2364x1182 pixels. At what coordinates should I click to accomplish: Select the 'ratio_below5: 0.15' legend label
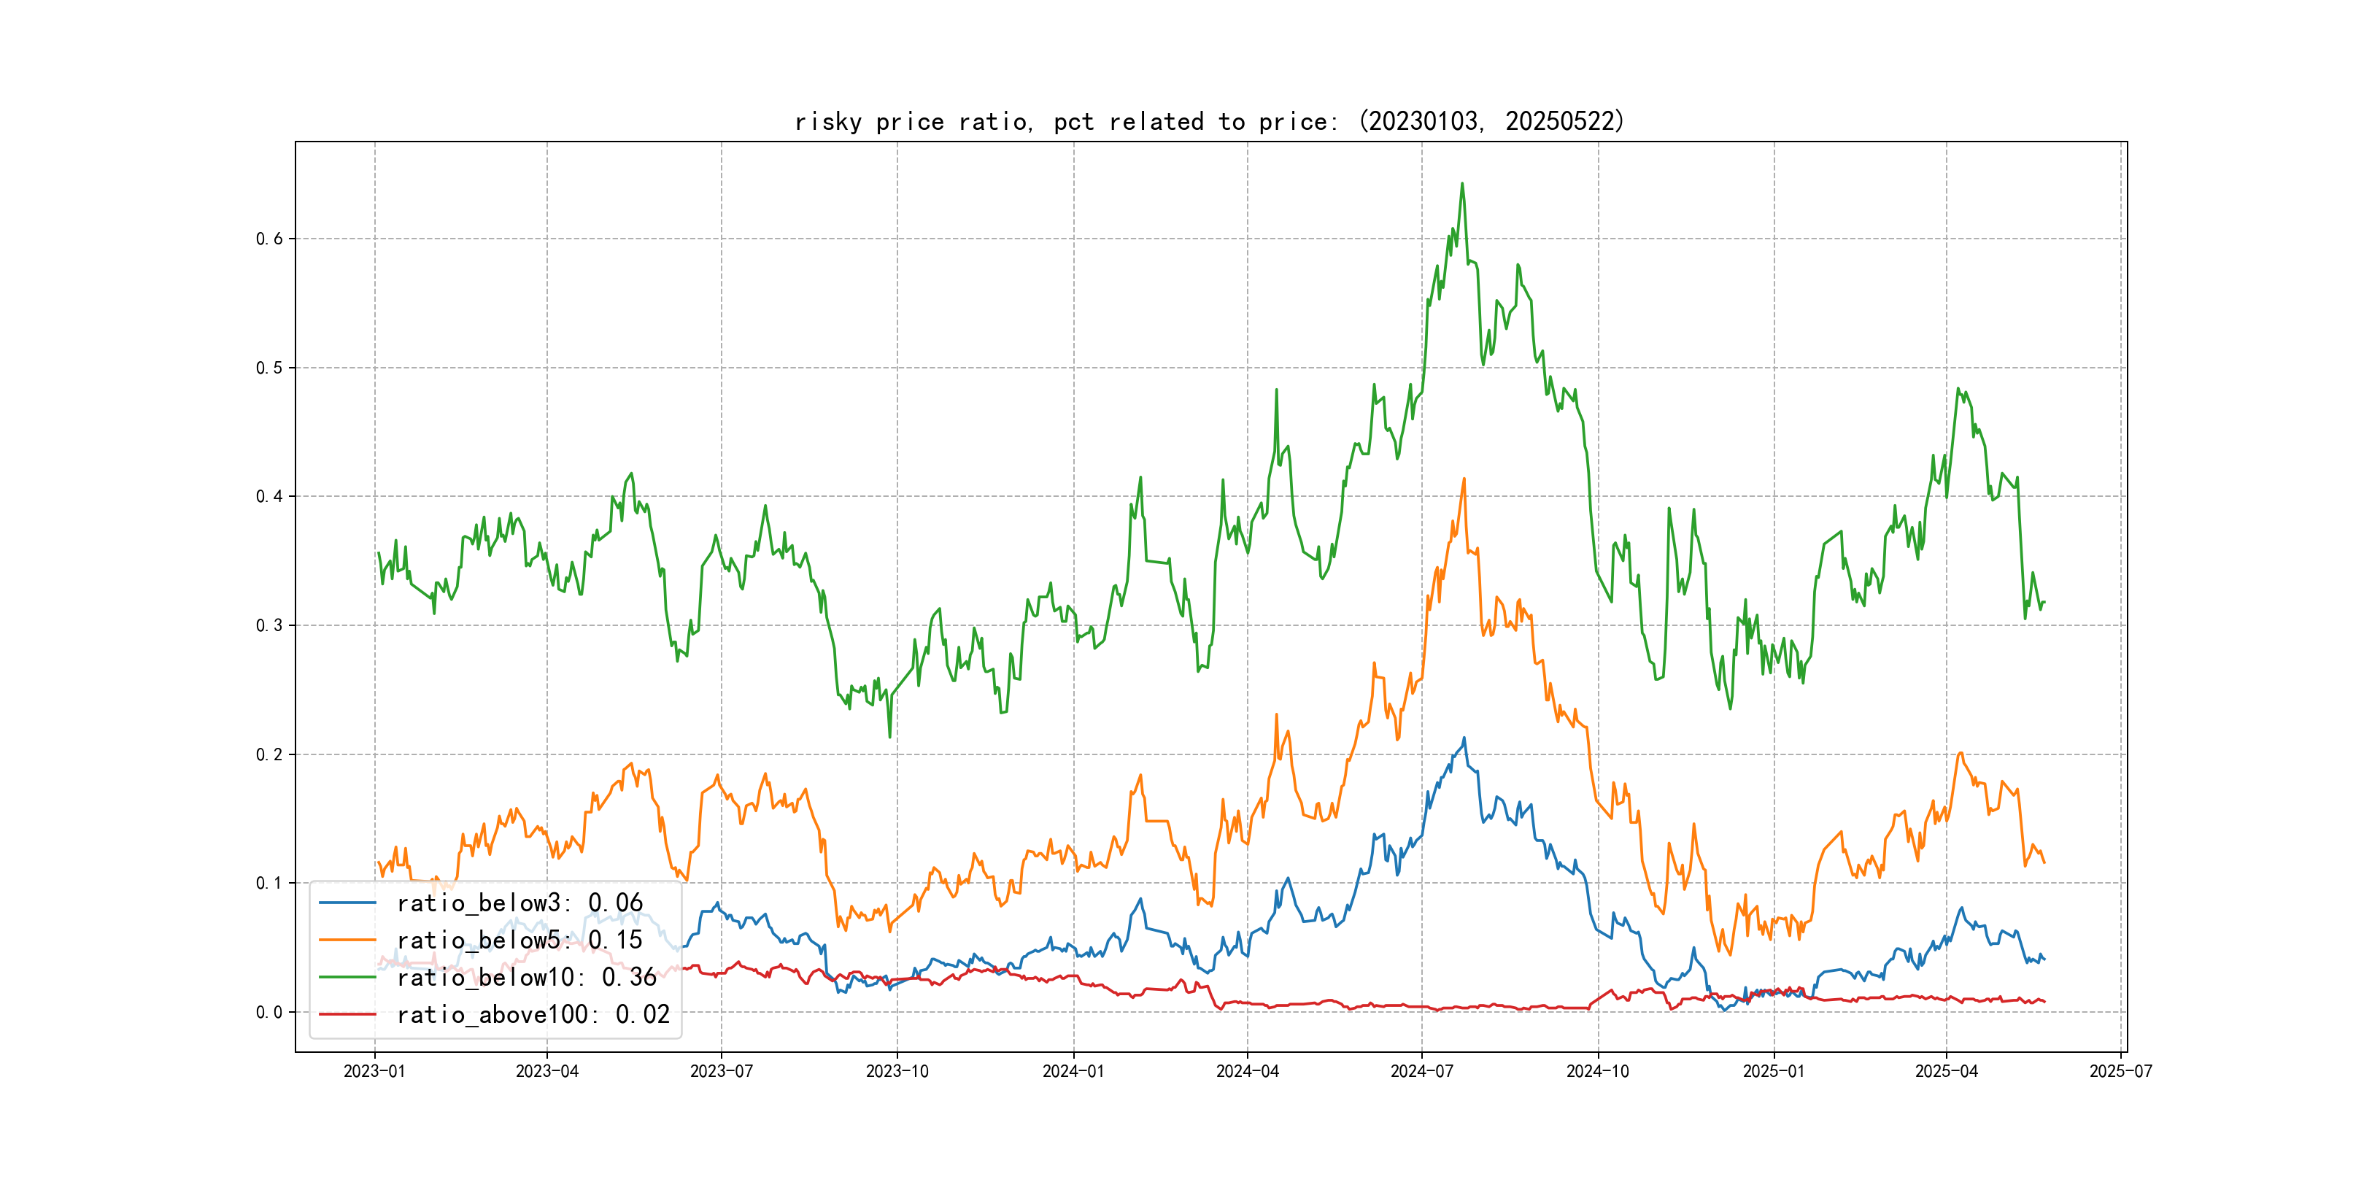click(x=519, y=940)
